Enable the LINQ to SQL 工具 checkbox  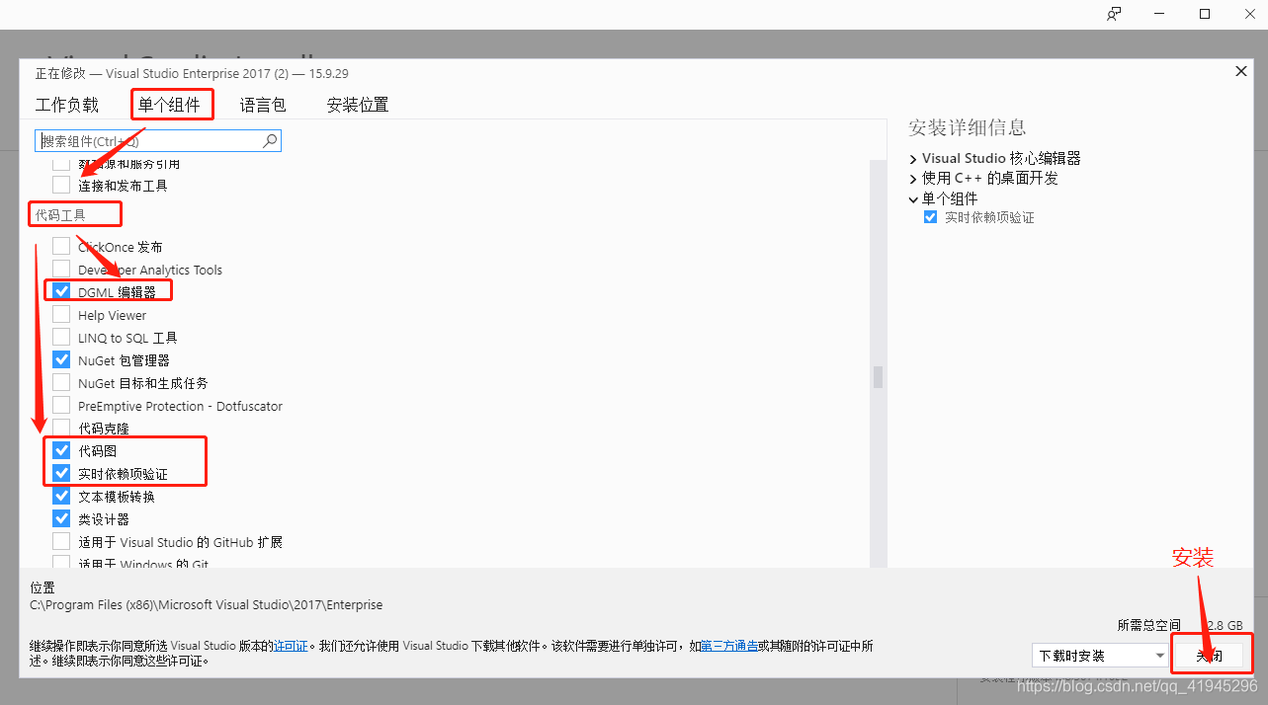61,337
